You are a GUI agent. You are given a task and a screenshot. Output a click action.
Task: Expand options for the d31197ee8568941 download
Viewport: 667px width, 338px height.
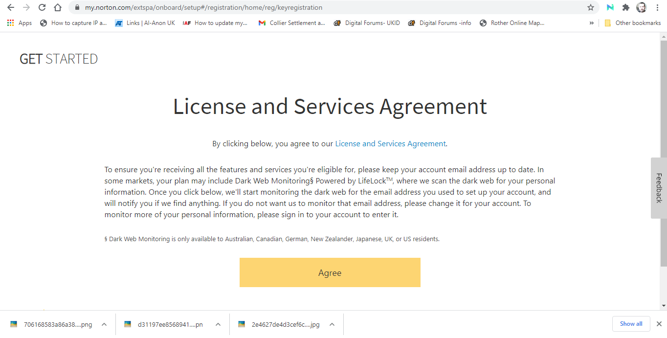218,324
